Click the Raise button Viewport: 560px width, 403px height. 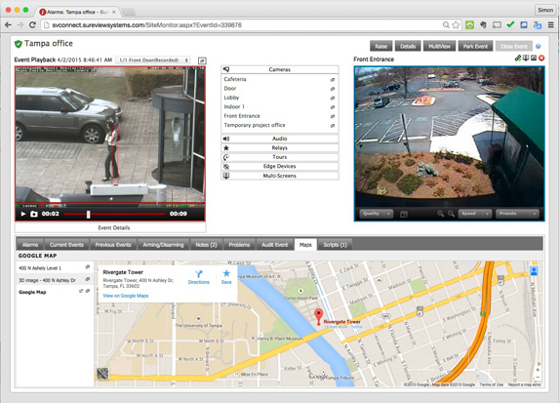click(381, 46)
